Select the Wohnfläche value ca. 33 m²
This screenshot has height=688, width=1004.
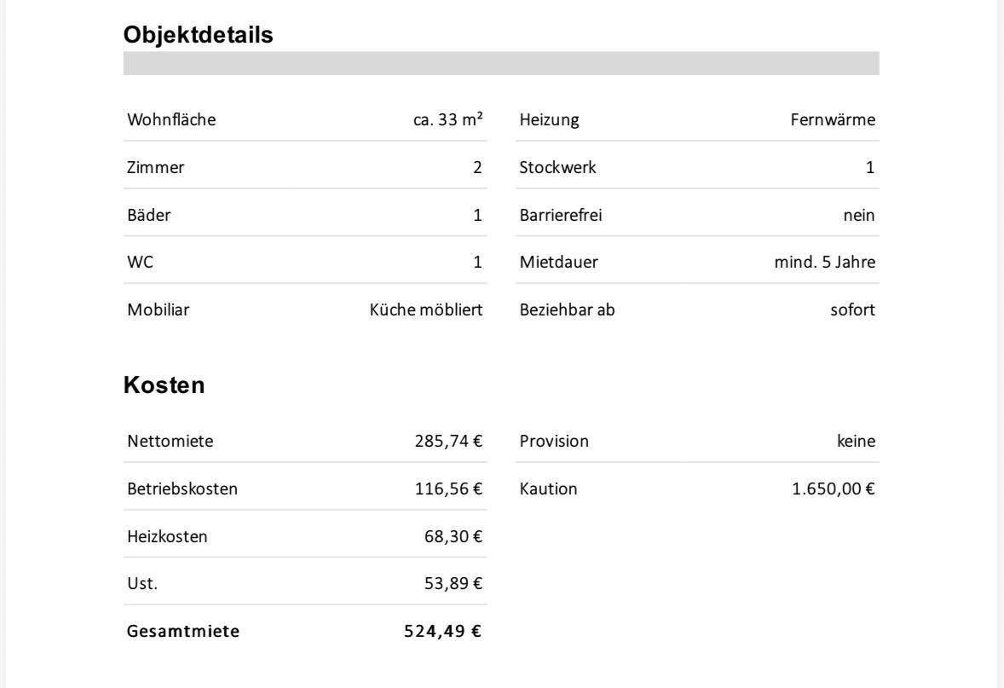[448, 119]
